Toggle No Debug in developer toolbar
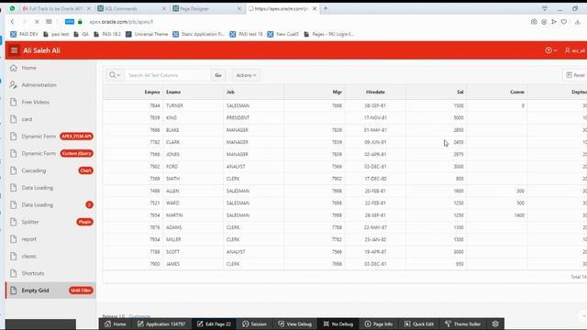 (338, 324)
